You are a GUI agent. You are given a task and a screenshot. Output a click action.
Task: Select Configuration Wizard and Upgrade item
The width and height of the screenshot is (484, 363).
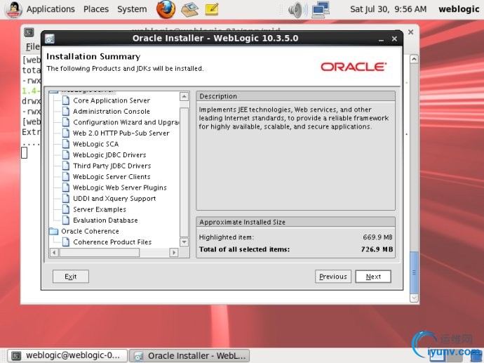coord(126,122)
